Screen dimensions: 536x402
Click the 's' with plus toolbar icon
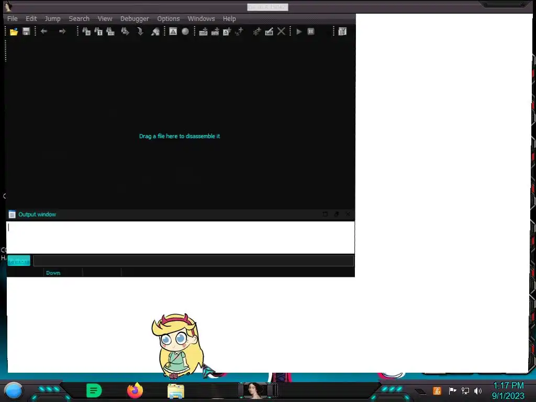coord(239,32)
